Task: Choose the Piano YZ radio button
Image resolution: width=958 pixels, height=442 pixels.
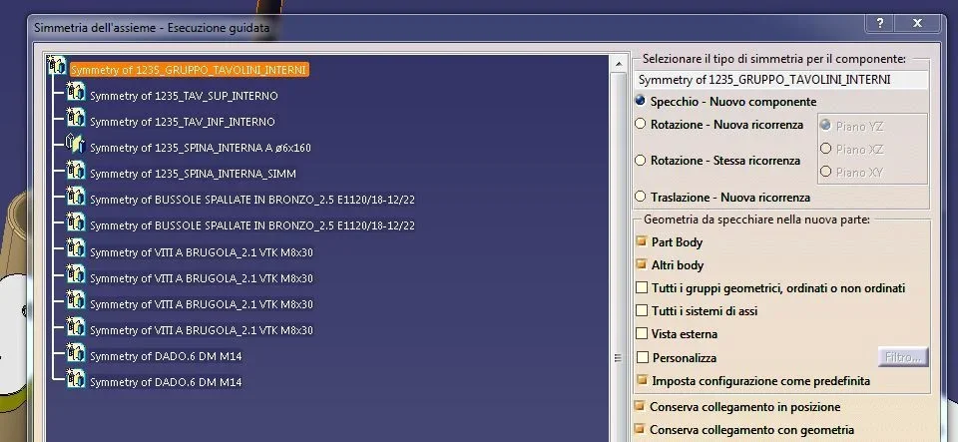Action: (x=826, y=125)
